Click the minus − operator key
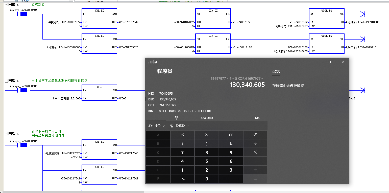 point(255,161)
